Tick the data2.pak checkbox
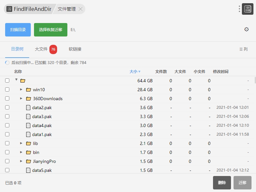 [7, 107]
